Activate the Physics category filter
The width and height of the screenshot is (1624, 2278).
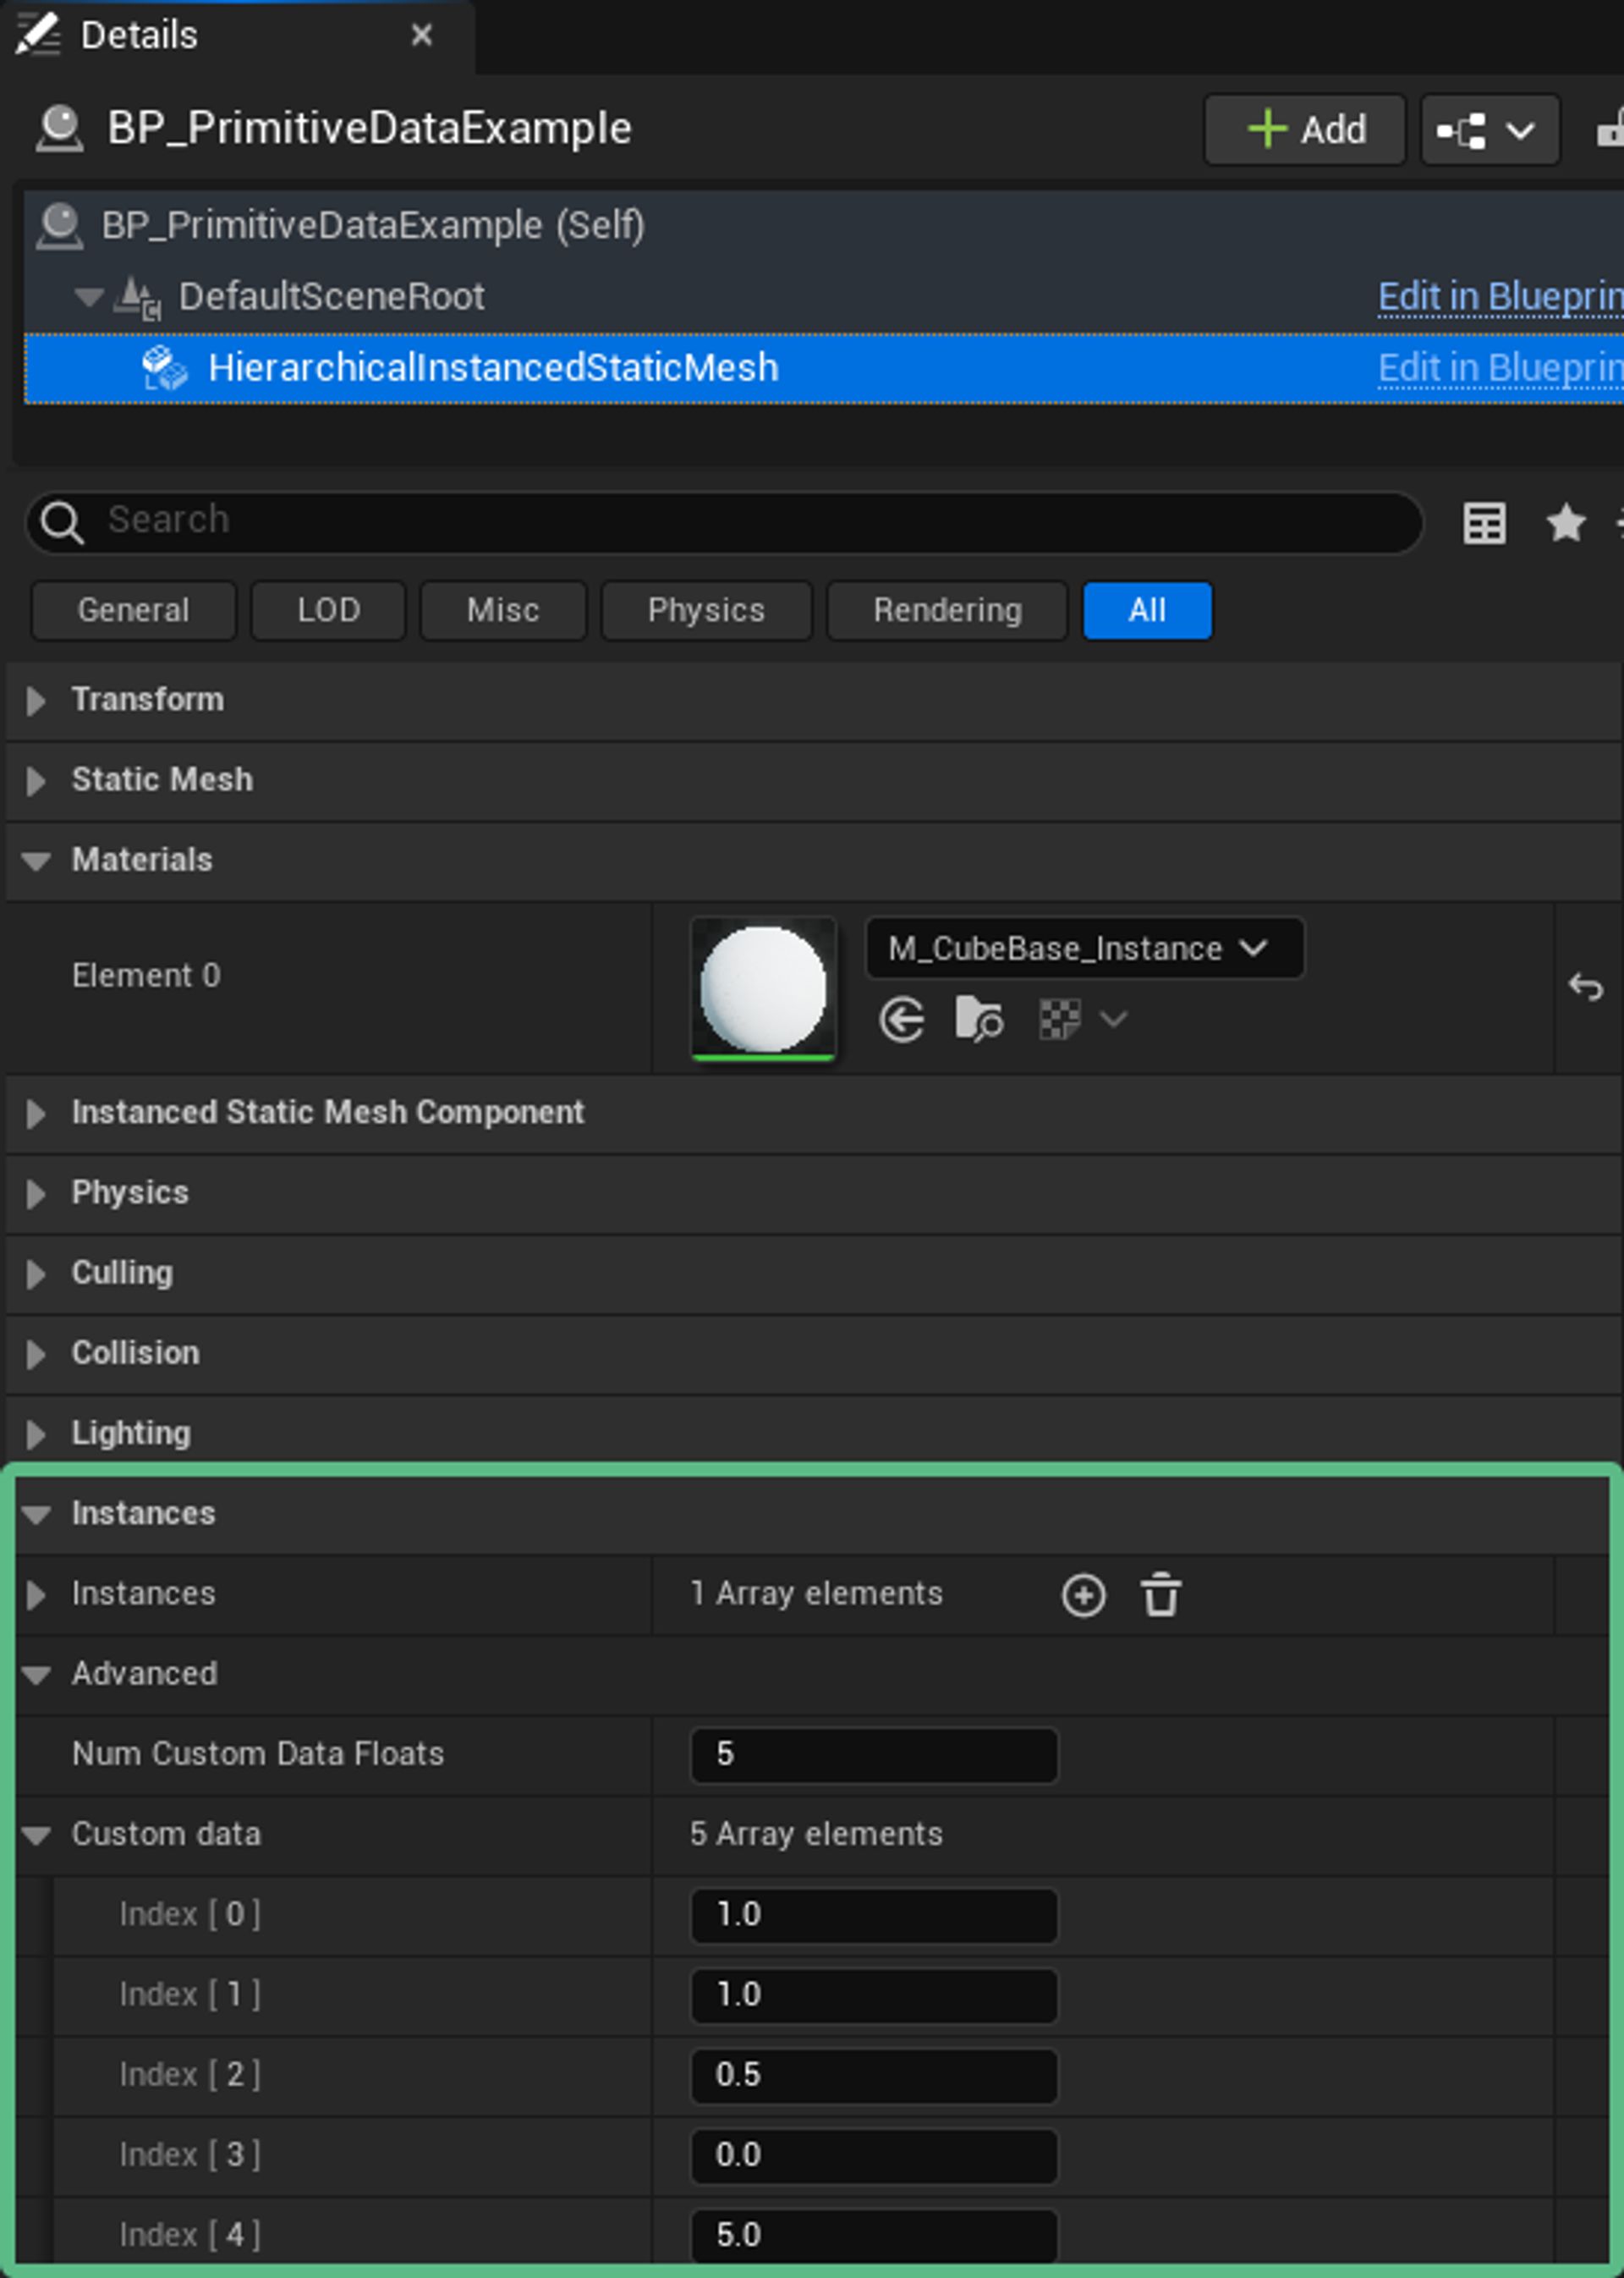coord(706,610)
